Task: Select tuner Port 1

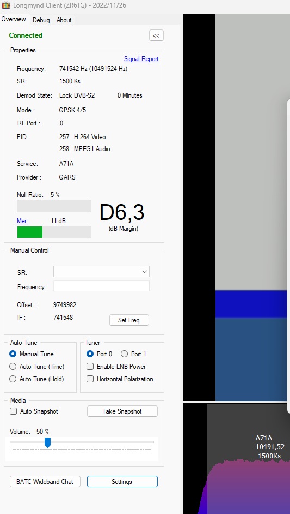Action: (133, 354)
